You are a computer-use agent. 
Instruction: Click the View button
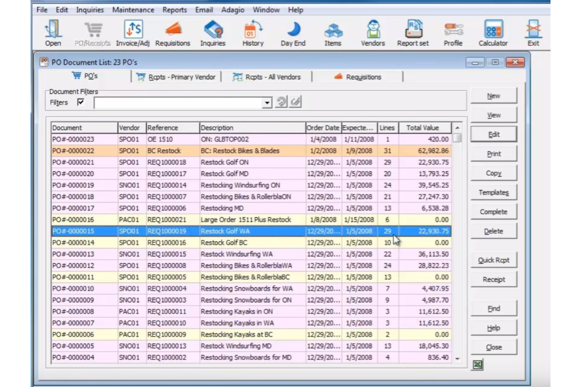493,115
